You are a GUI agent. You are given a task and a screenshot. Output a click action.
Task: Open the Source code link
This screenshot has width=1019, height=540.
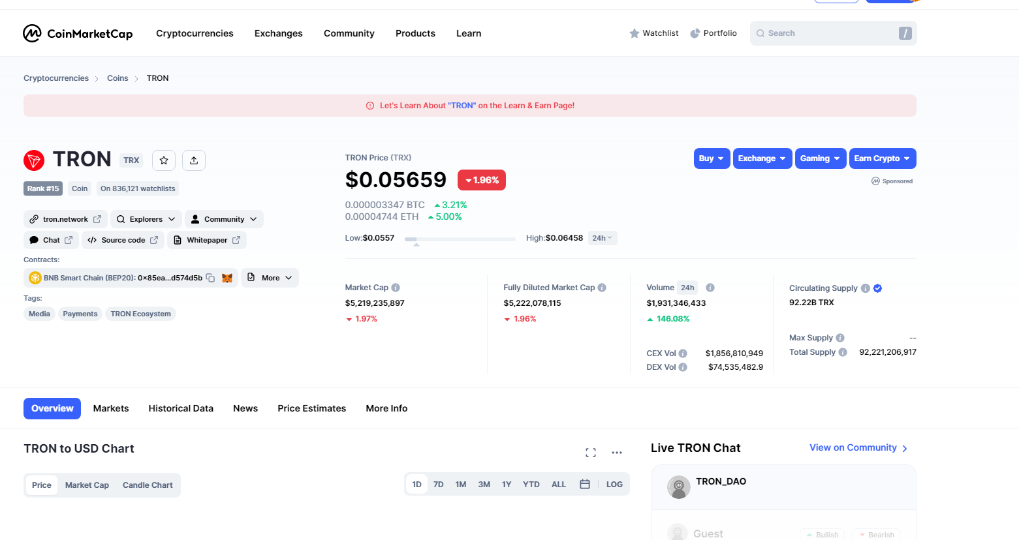pos(123,240)
